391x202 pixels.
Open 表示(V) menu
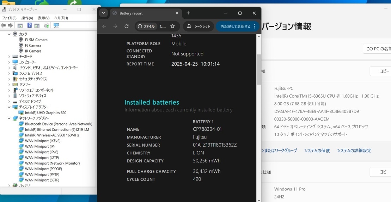pos(43,18)
